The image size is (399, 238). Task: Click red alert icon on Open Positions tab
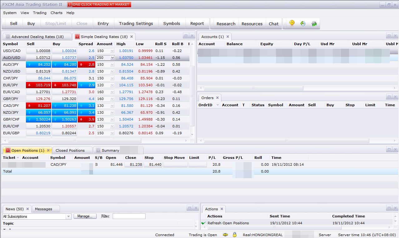(x=8, y=150)
